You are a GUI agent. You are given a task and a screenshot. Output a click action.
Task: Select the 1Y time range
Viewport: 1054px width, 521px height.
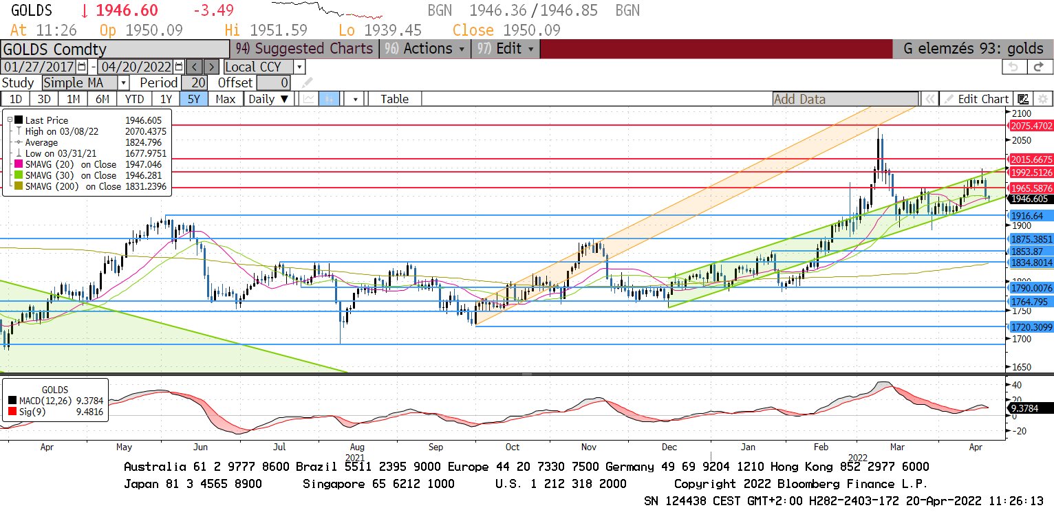166,99
